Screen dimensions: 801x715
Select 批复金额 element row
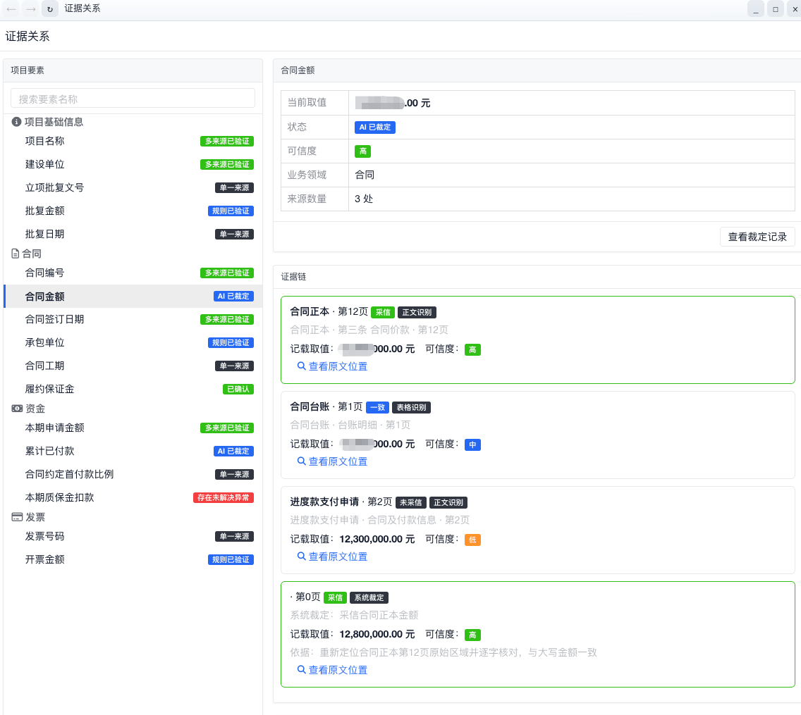(x=133, y=211)
